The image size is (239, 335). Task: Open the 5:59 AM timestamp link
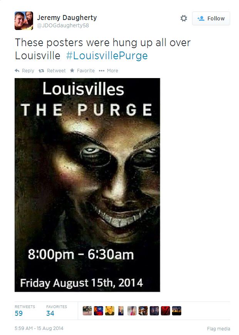pyautogui.click(x=39, y=328)
